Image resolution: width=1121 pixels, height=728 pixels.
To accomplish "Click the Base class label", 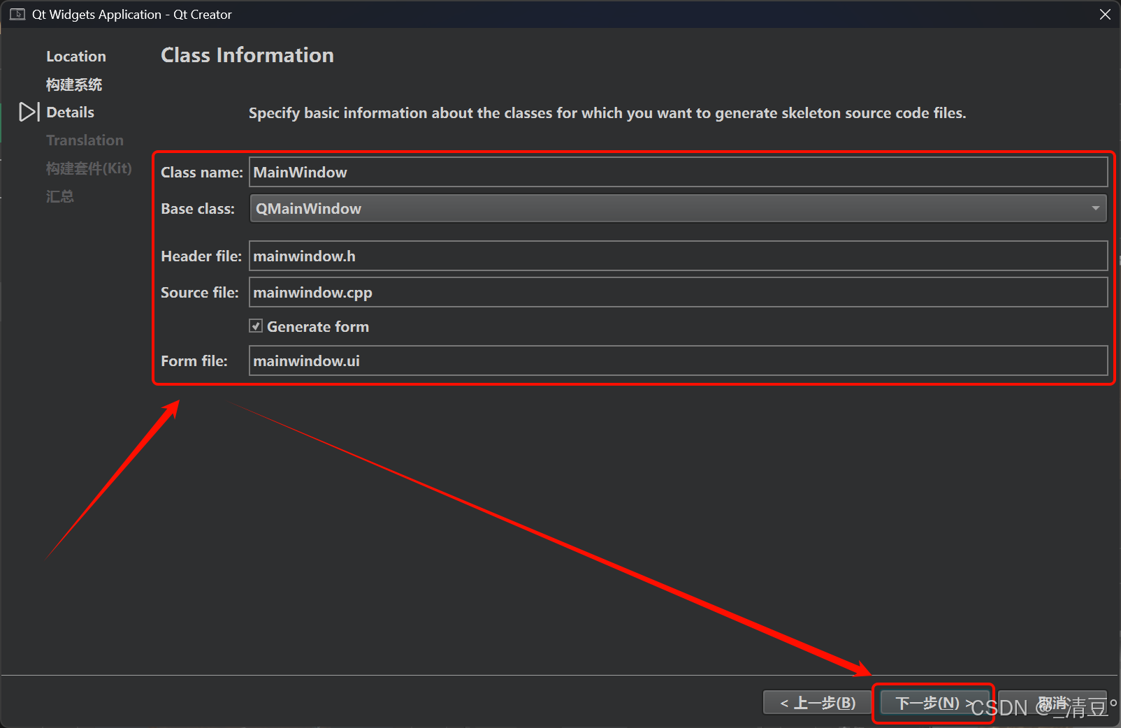I will coord(198,208).
